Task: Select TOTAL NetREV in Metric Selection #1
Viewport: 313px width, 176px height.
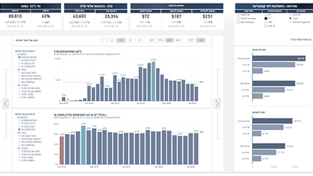Action: point(19,97)
